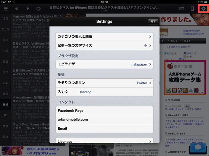Change そそり立つボタン Twitter option

click(x=104, y=83)
